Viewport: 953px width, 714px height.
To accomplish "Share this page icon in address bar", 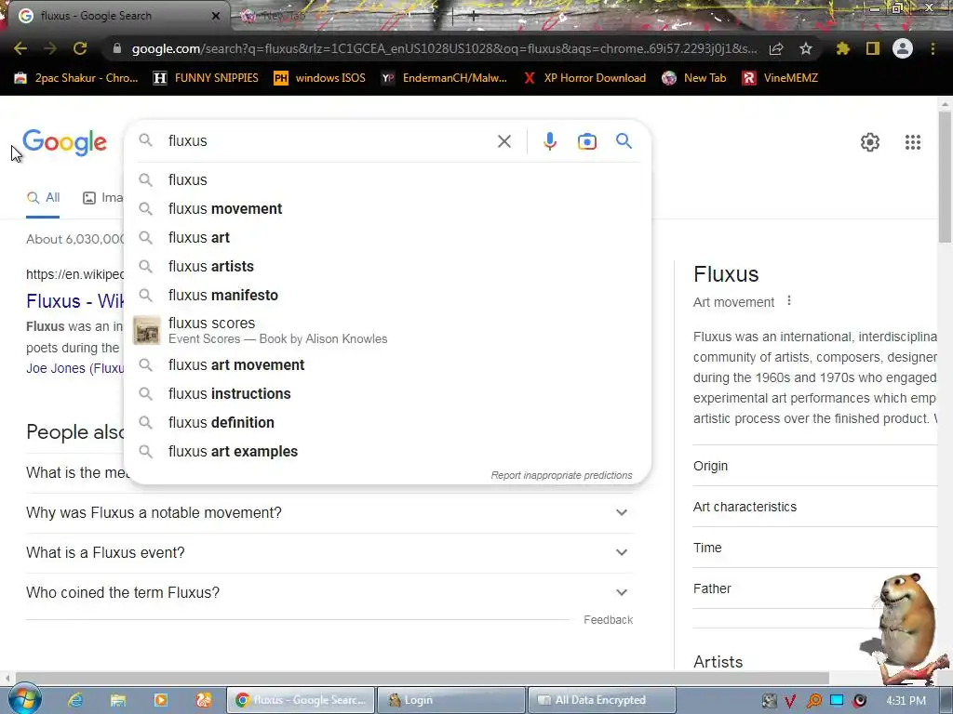I will point(776,48).
